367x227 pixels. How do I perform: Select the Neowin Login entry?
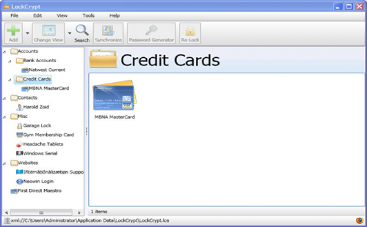tap(38, 181)
